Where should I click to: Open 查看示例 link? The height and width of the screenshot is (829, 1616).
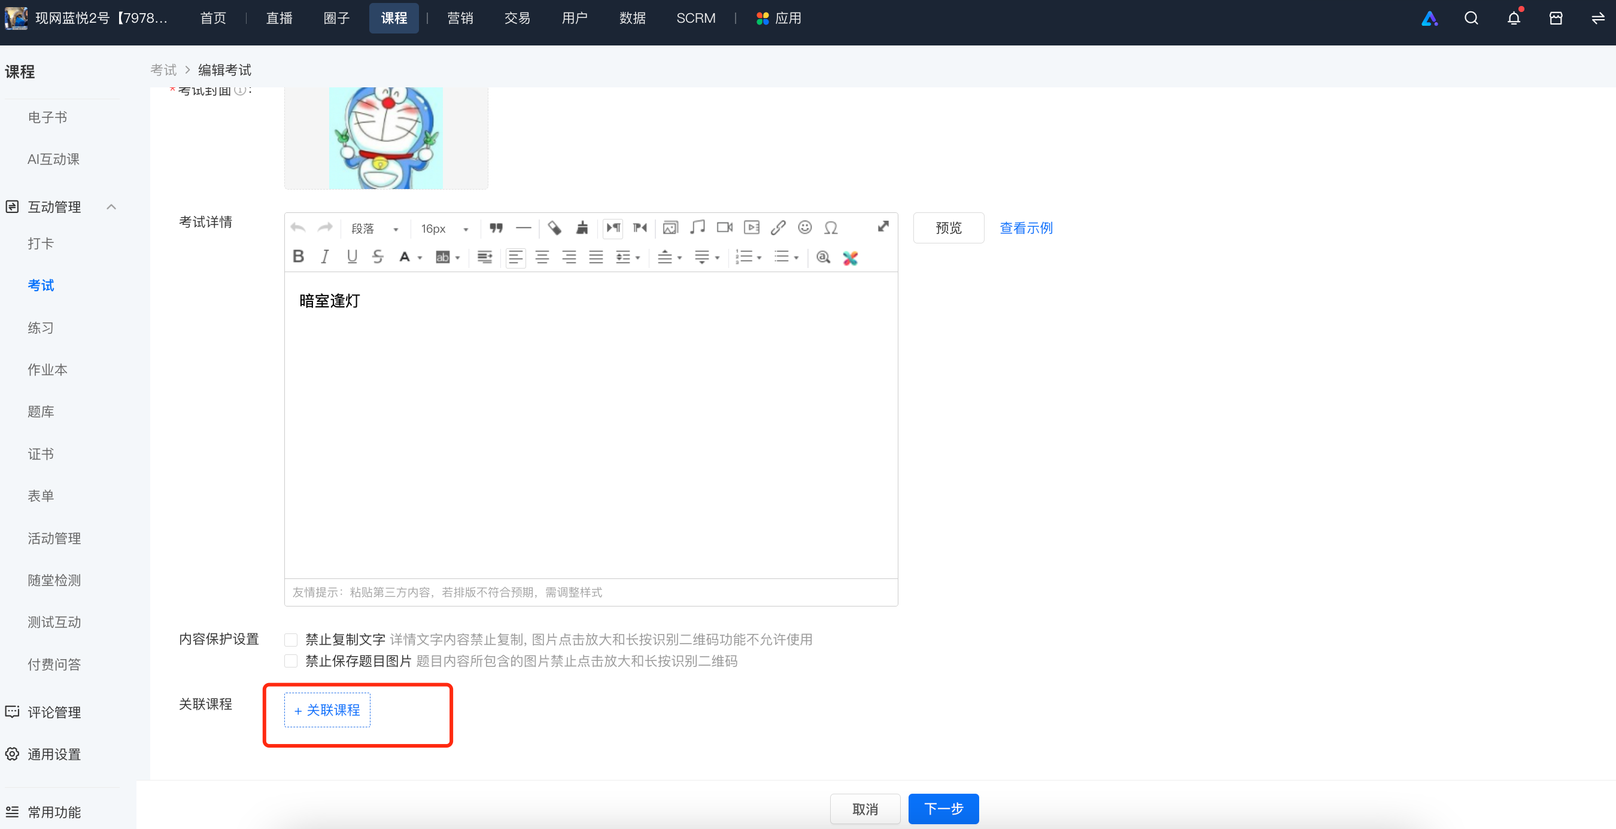(x=1026, y=228)
